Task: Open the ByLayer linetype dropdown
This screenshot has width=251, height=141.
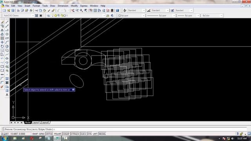Action: click(174, 16)
